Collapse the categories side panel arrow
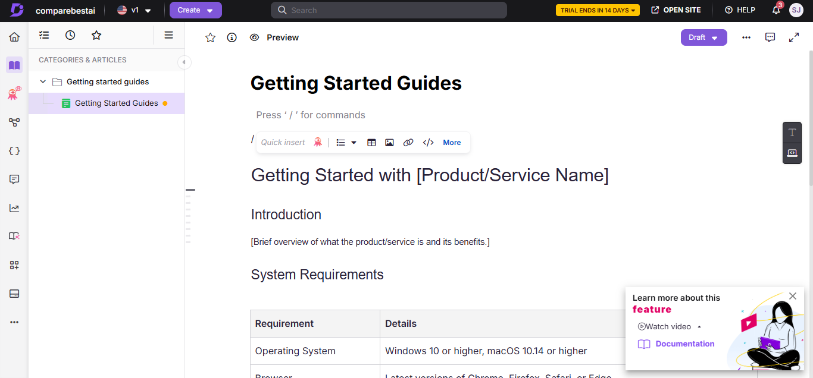The image size is (813, 378). 184,62
